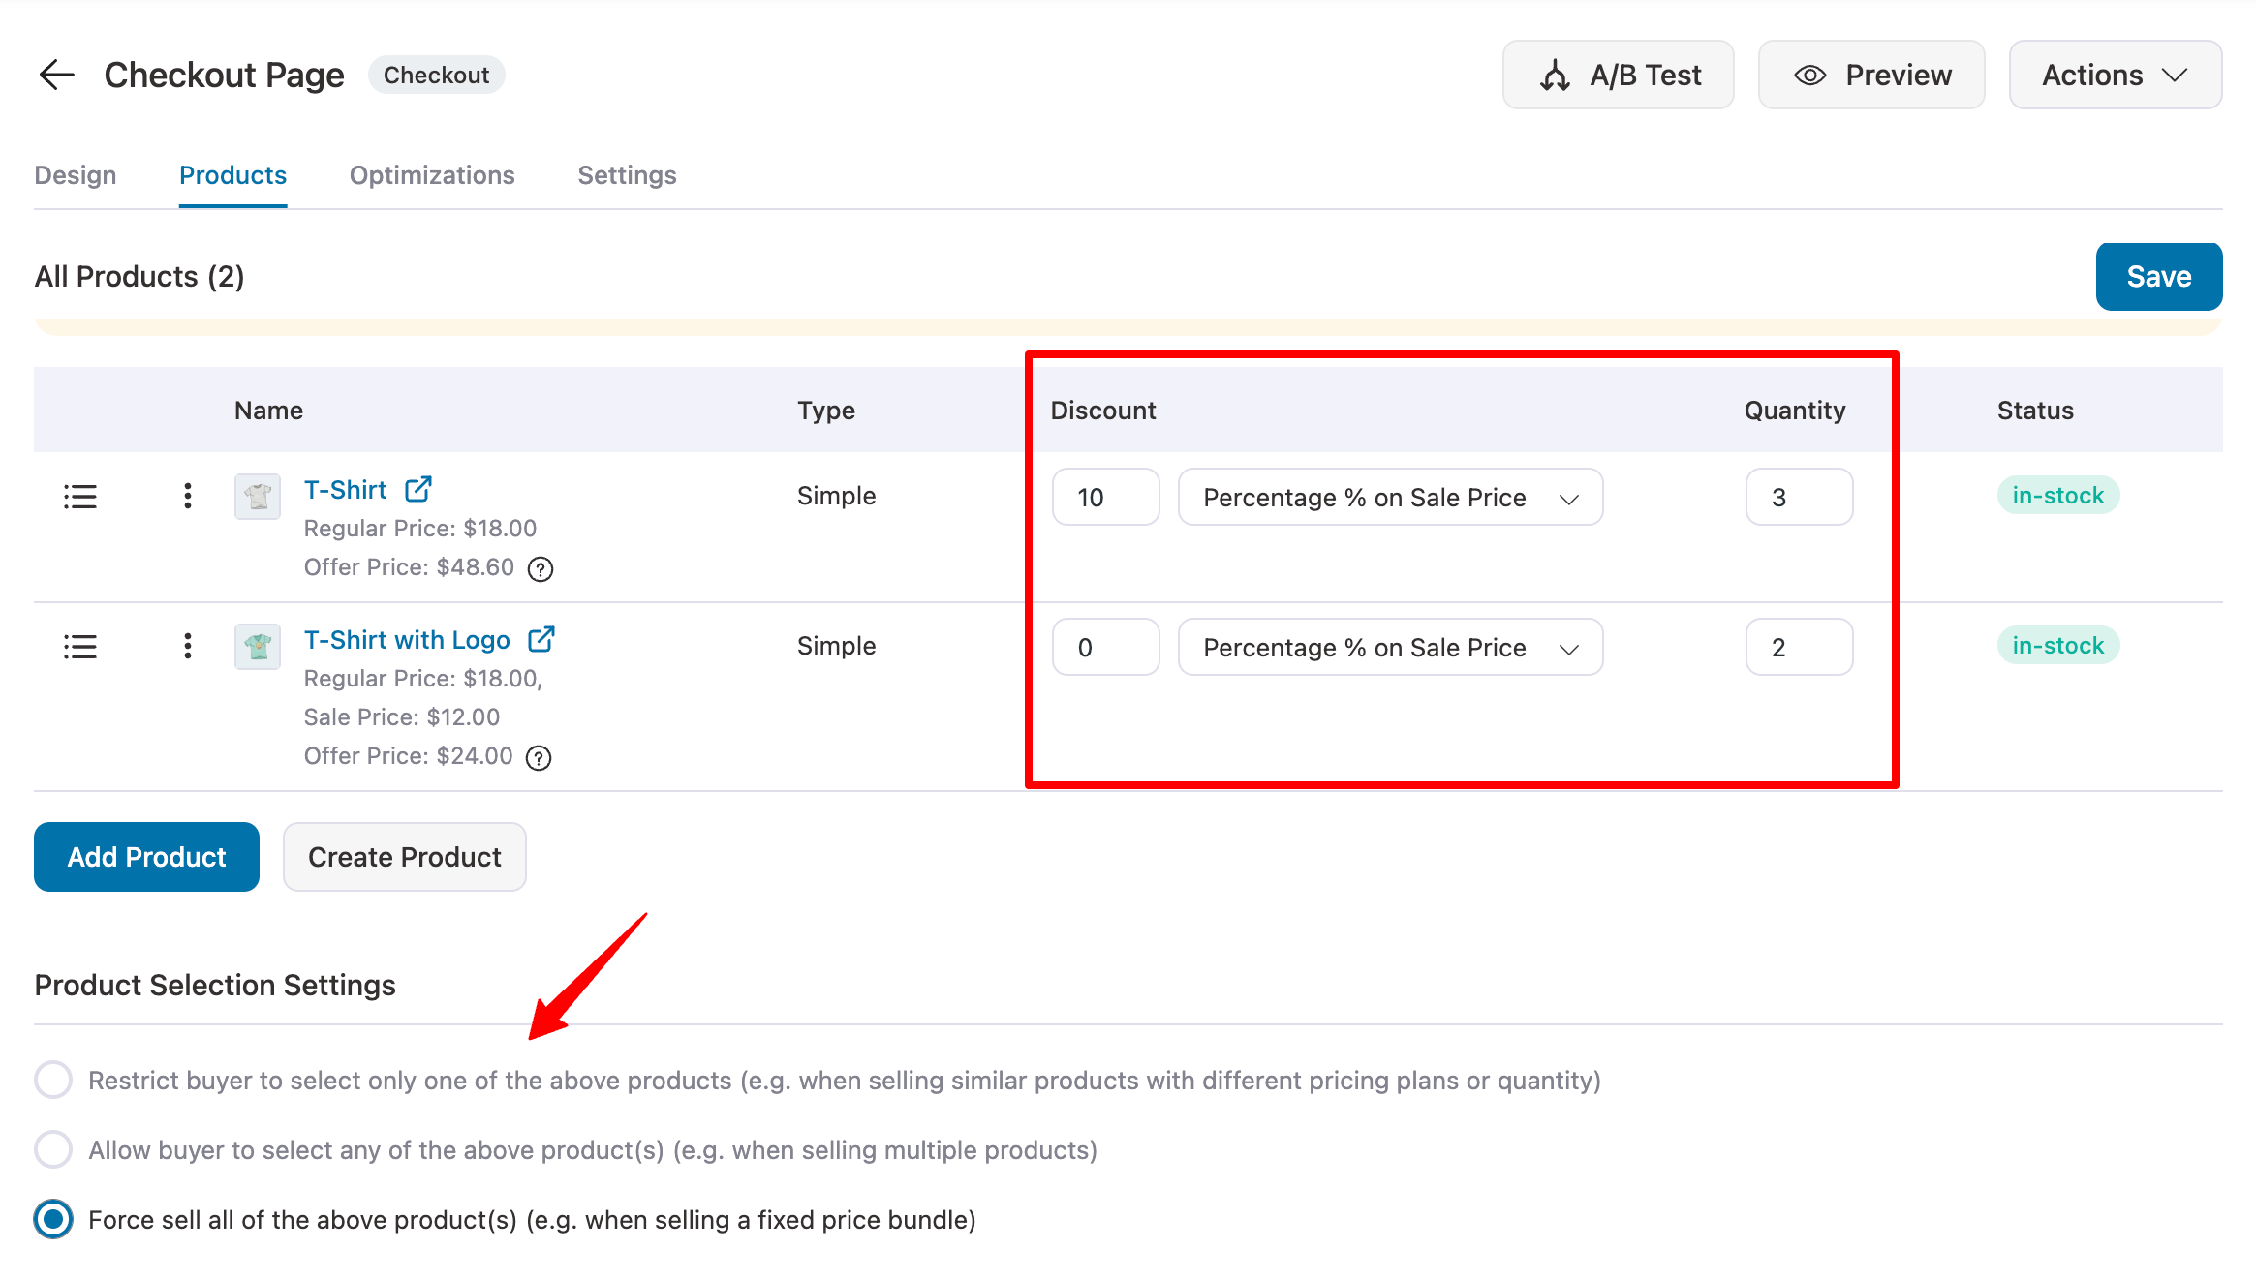This screenshot has width=2256, height=1280.
Task: Click the All Products (2) heading
Action: (139, 277)
